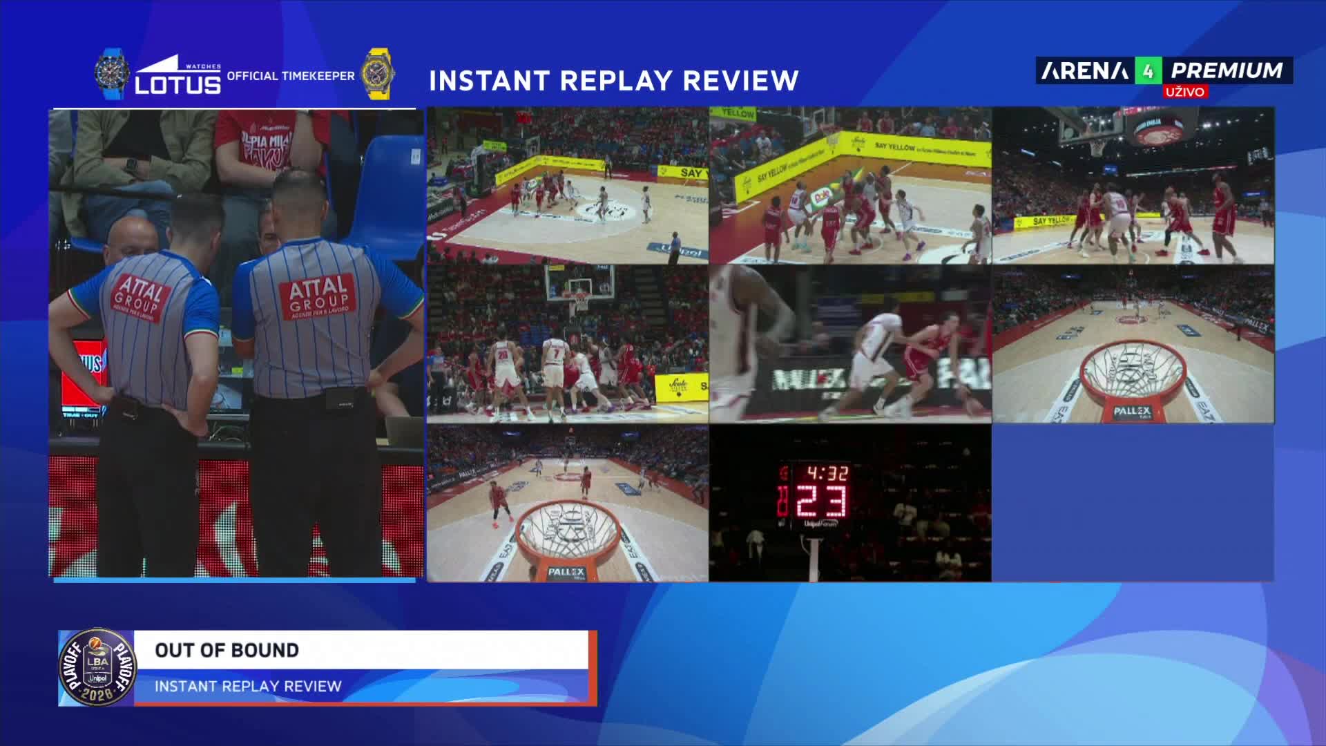Viewport: 1326px width, 746px height.
Task: Click the top INSTANT REPLAY REVIEW heading
Action: (614, 81)
